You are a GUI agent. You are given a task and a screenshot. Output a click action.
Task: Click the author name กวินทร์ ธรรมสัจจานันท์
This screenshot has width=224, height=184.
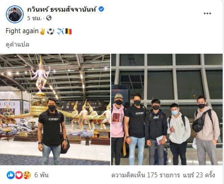point(62,10)
